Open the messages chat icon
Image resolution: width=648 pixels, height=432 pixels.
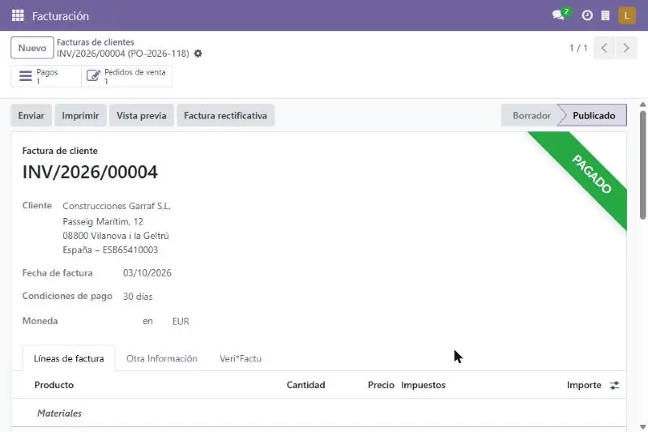[x=558, y=15]
